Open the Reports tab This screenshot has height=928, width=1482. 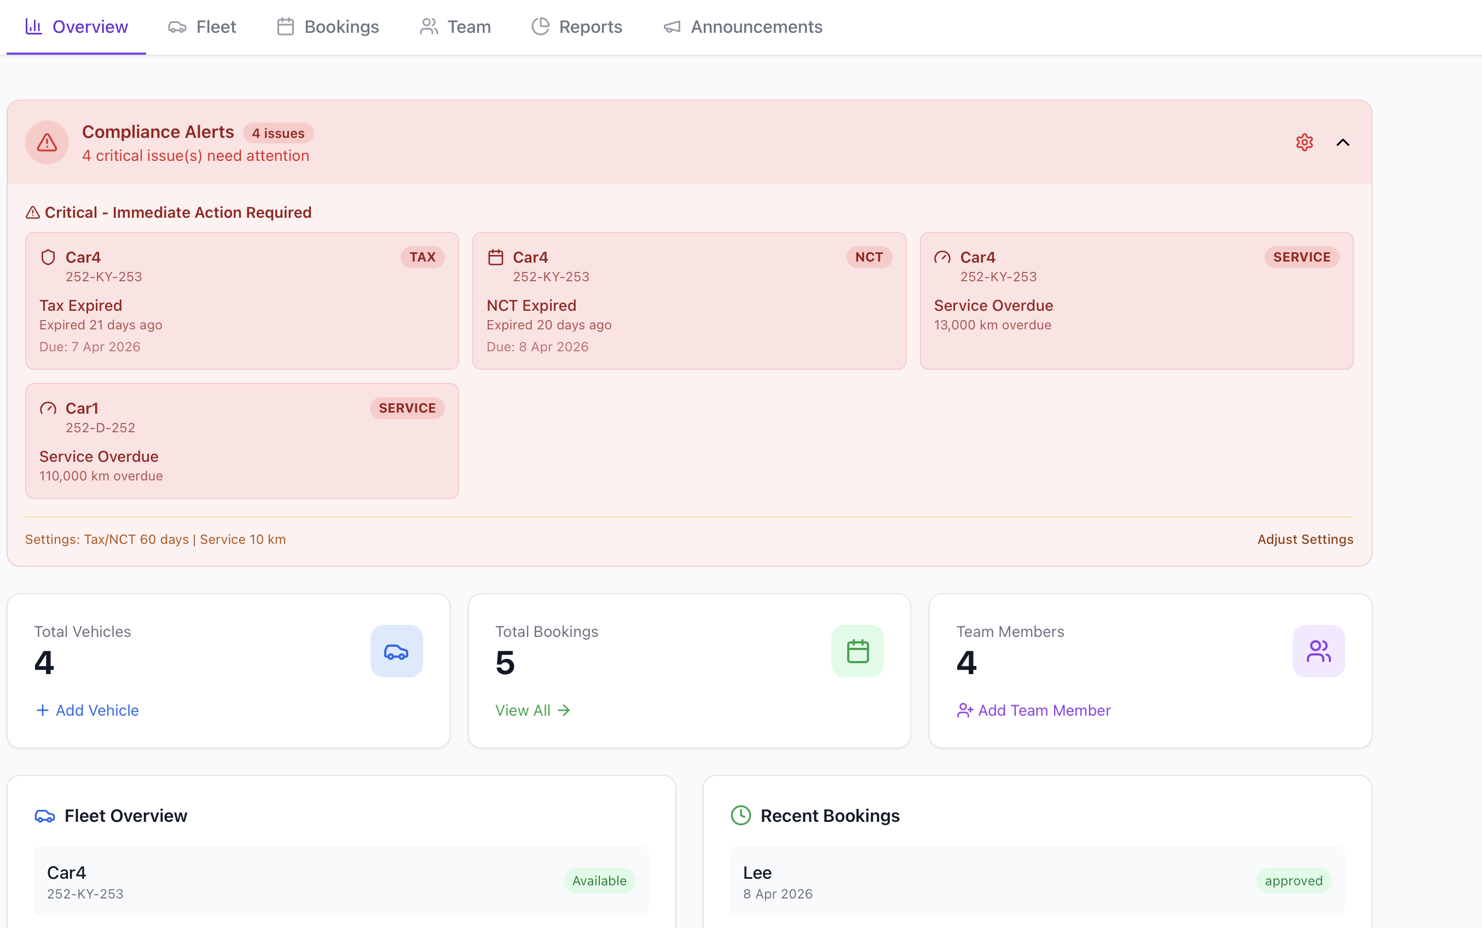click(576, 27)
